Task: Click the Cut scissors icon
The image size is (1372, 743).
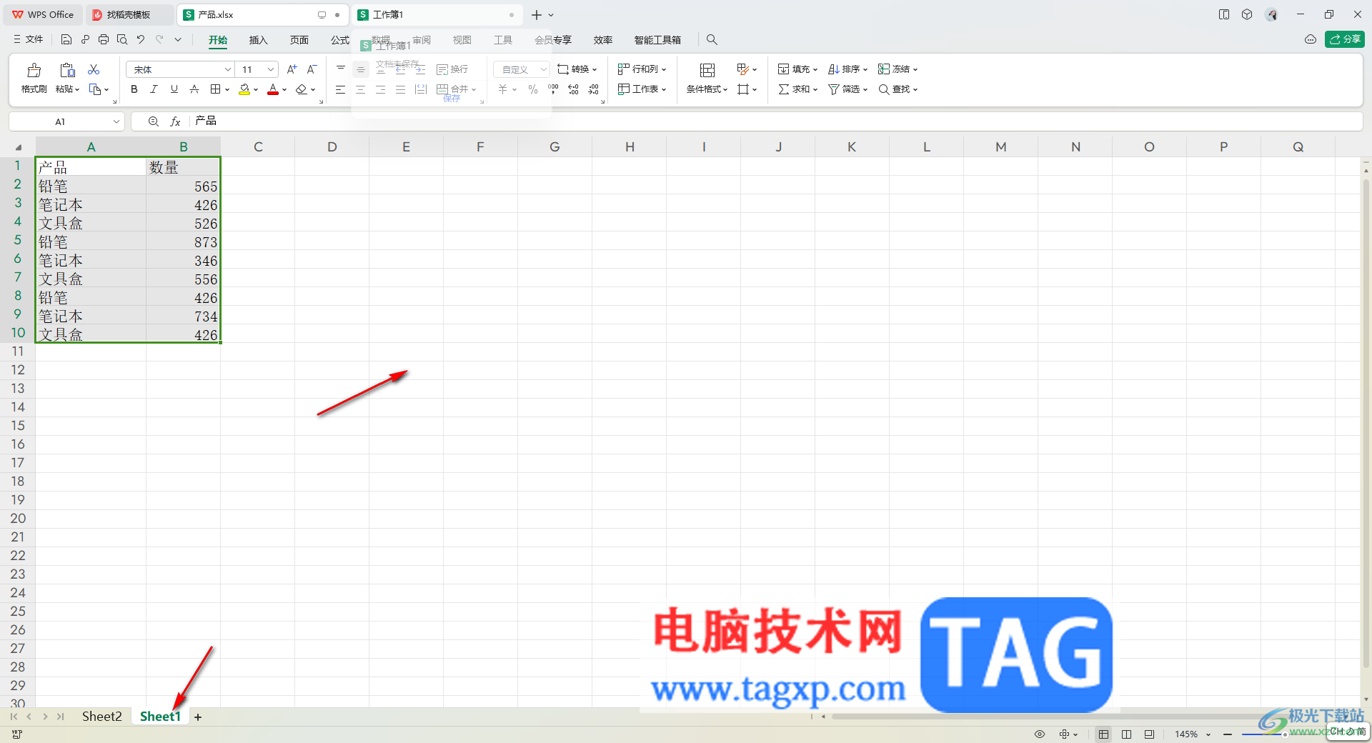Action: [x=94, y=69]
